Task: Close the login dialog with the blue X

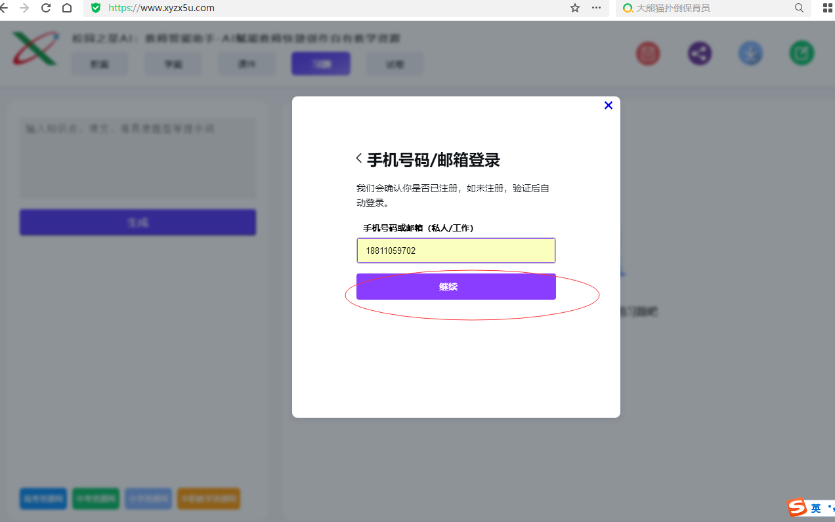Action: [x=608, y=106]
